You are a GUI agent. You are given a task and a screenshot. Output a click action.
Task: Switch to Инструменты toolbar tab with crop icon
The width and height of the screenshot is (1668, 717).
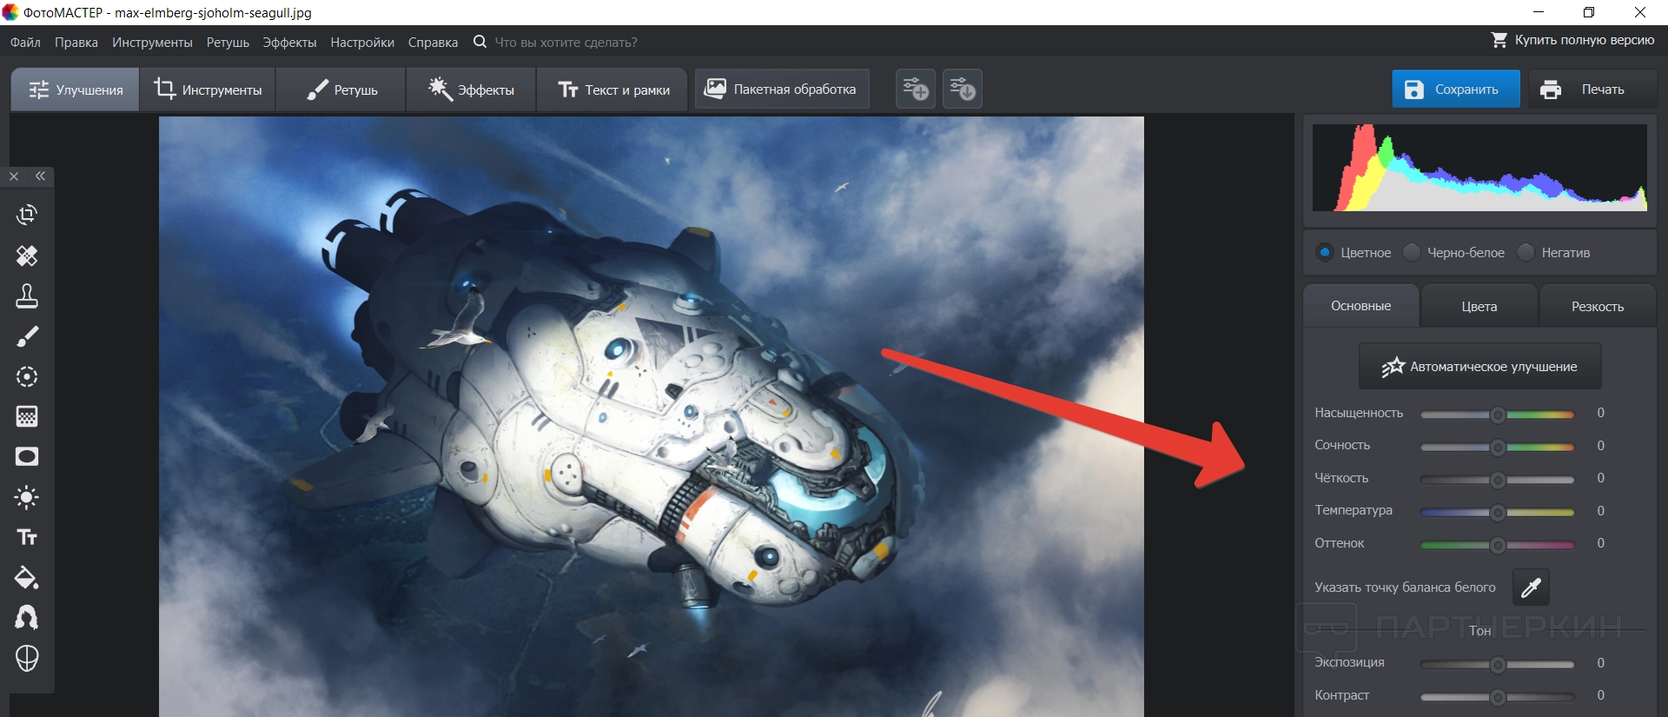[x=208, y=90]
